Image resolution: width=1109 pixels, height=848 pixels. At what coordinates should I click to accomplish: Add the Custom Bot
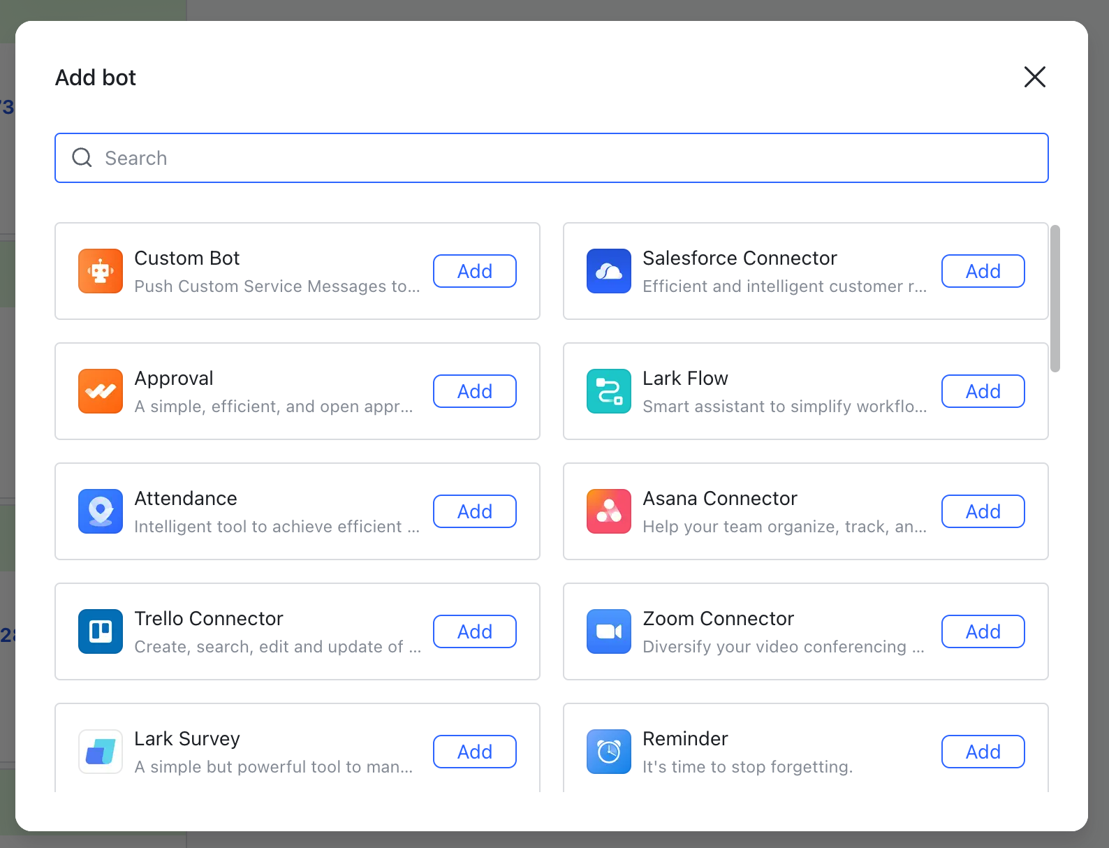pos(475,271)
